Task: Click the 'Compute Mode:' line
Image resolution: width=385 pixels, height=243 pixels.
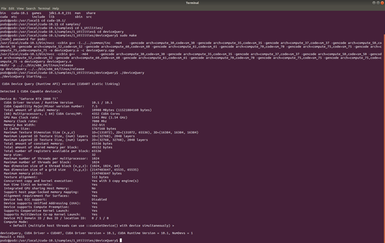Action: click(x=16, y=222)
